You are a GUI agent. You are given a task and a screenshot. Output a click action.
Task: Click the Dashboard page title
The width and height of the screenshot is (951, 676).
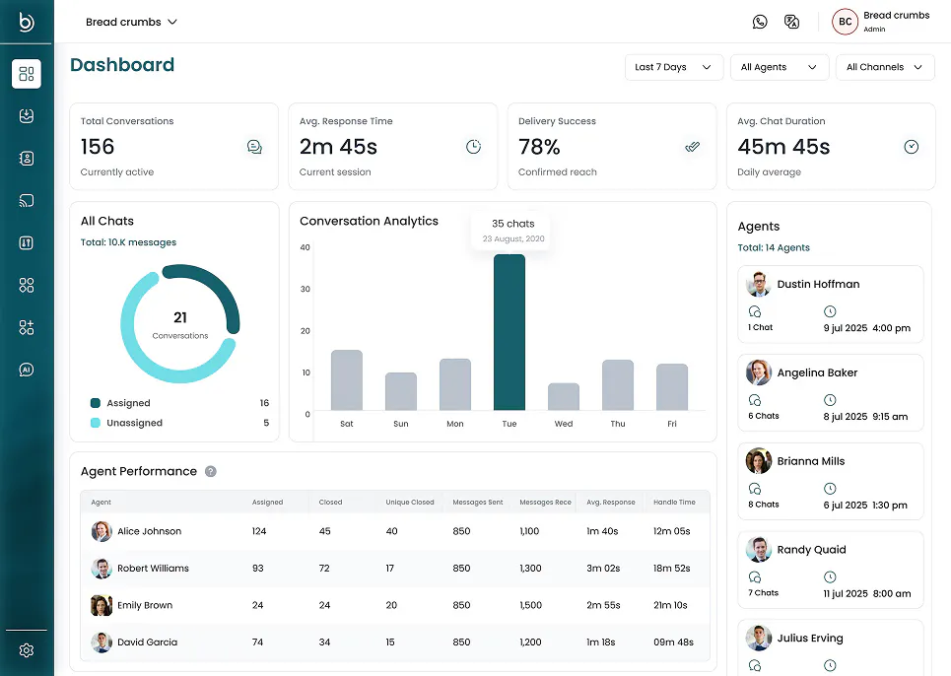pos(122,65)
